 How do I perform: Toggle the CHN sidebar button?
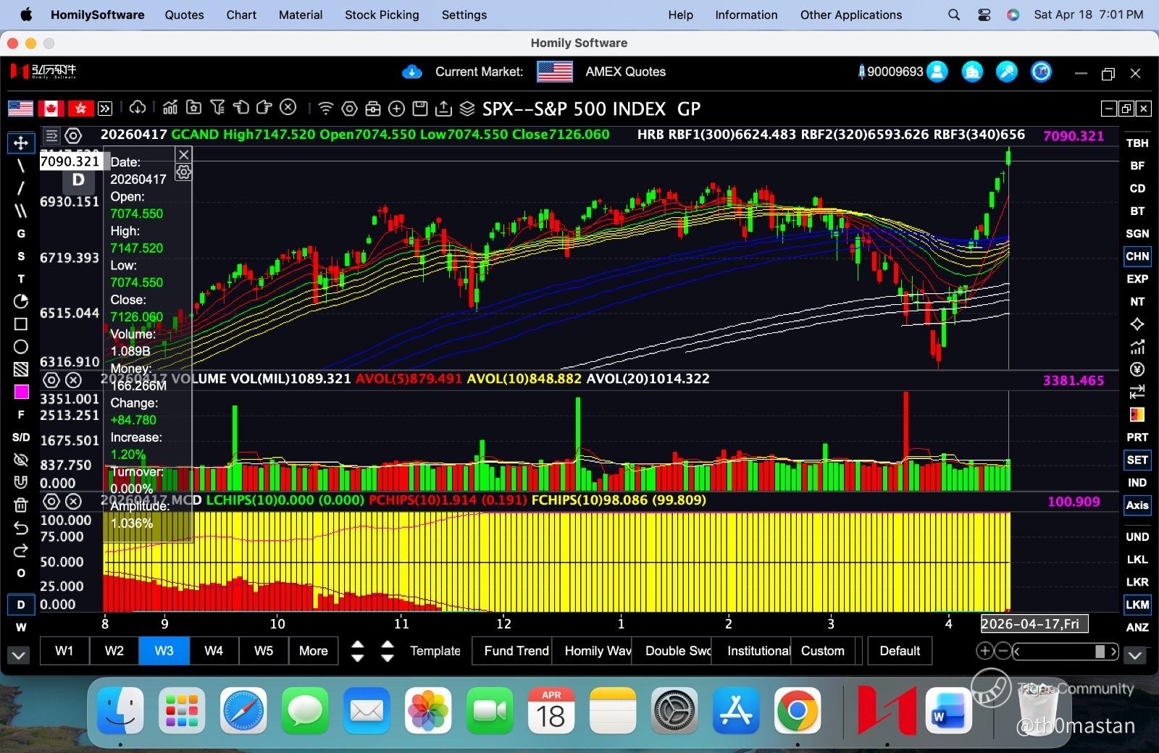click(x=1137, y=256)
